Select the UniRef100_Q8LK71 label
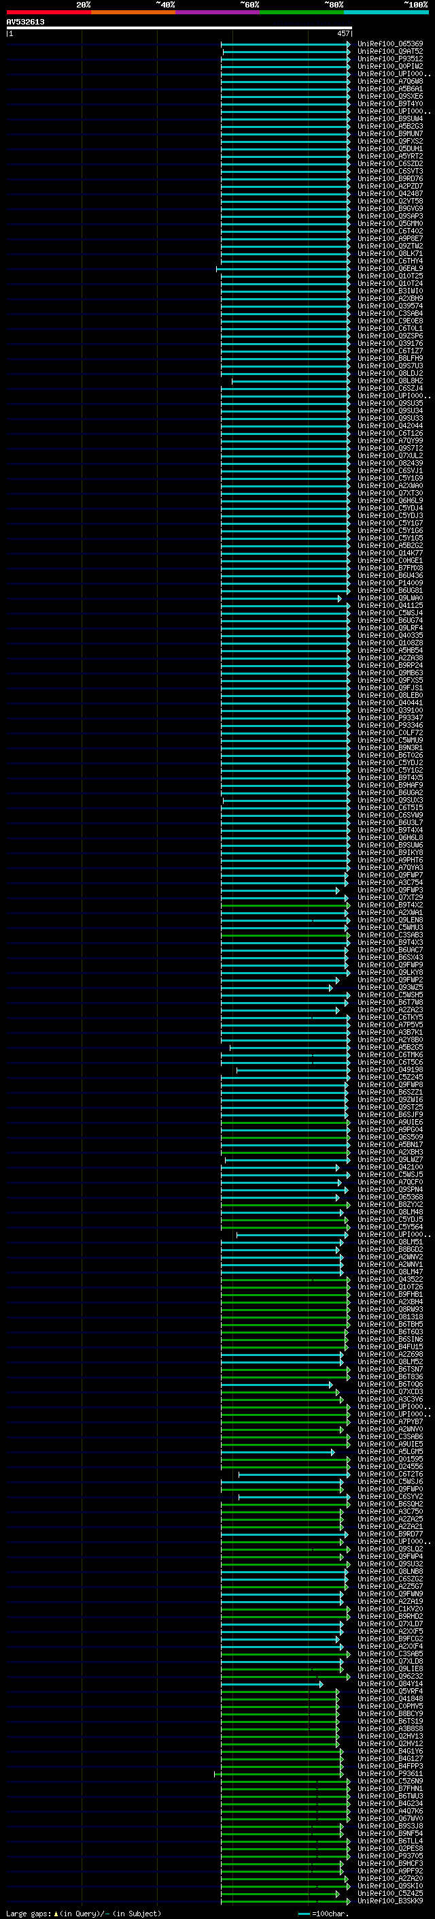The width and height of the screenshot is (435, 1919). coord(390,253)
